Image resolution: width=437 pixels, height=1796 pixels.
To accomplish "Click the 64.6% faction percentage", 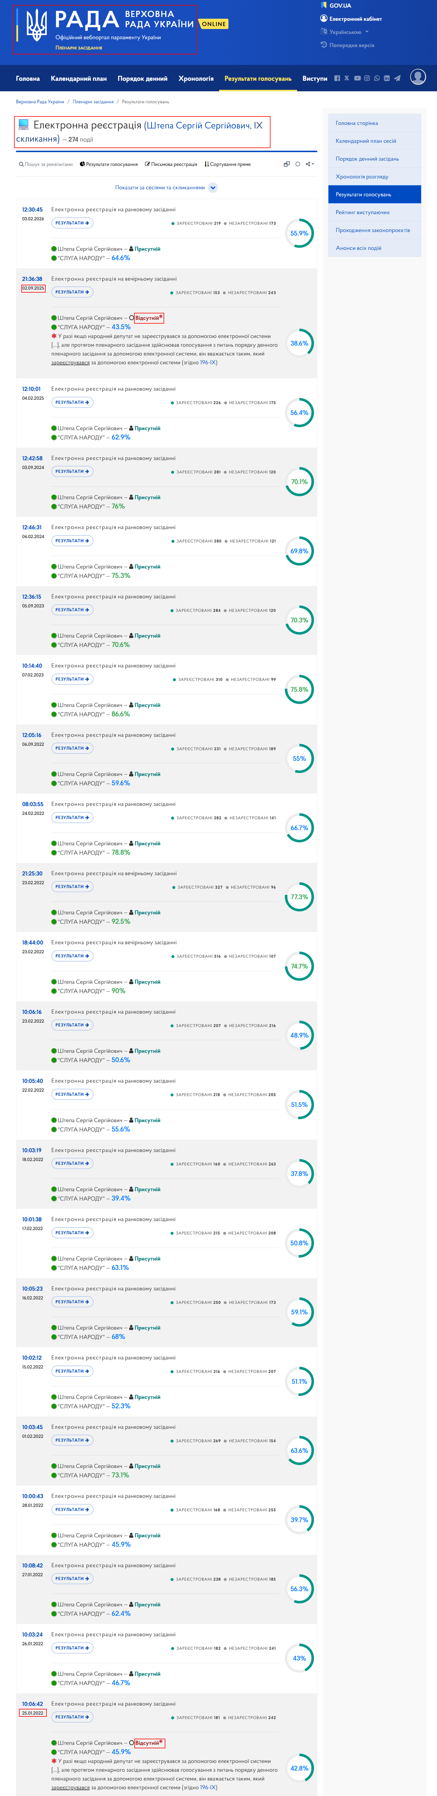I will 121,258.
